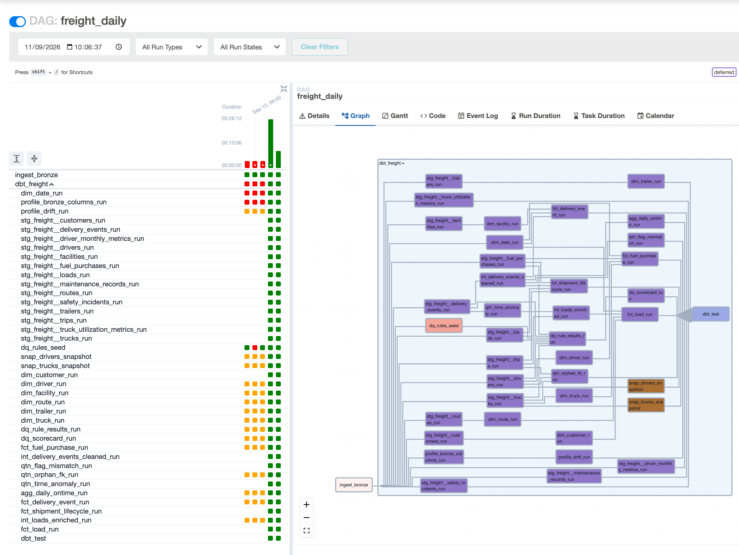This screenshot has width=739, height=555.
Task: Select the first red run bar
Action: (247, 164)
